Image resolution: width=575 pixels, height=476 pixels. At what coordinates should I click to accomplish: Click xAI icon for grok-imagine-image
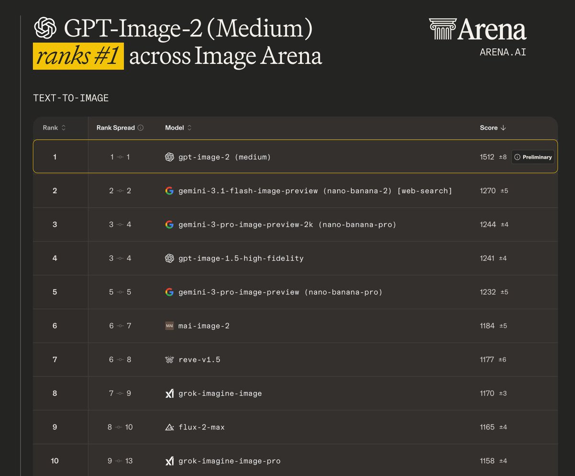(x=169, y=394)
